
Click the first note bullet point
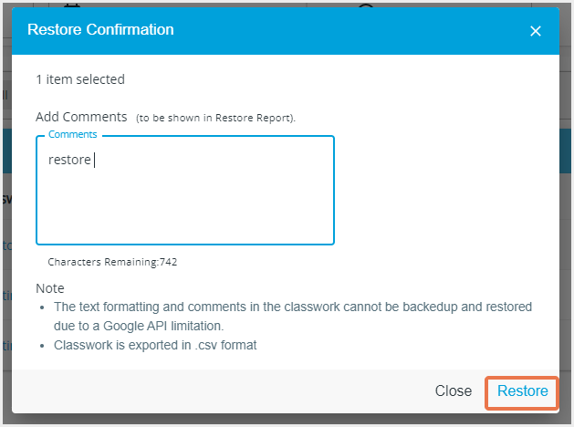(x=45, y=307)
